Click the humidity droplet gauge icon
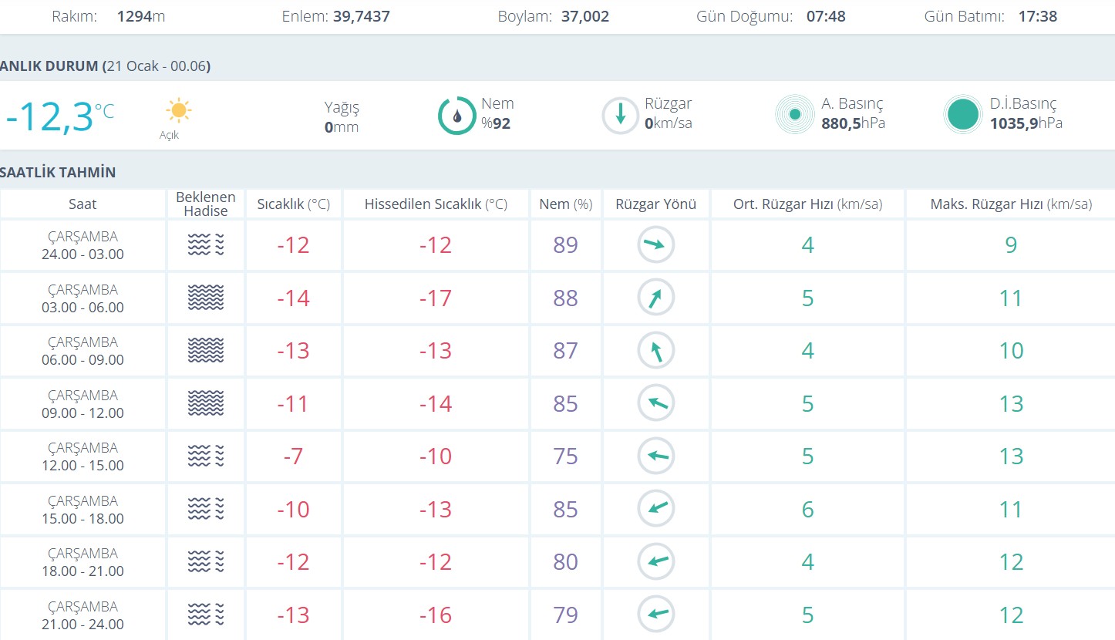Image resolution: width=1115 pixels, height=640 pixels. click(457, 116)
